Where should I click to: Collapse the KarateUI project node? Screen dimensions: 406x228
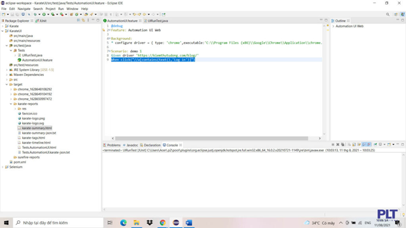(x=3, y=31)
